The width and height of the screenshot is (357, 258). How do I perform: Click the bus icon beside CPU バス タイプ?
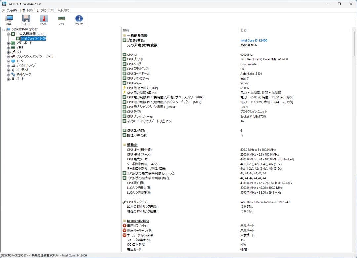point(124,202)
